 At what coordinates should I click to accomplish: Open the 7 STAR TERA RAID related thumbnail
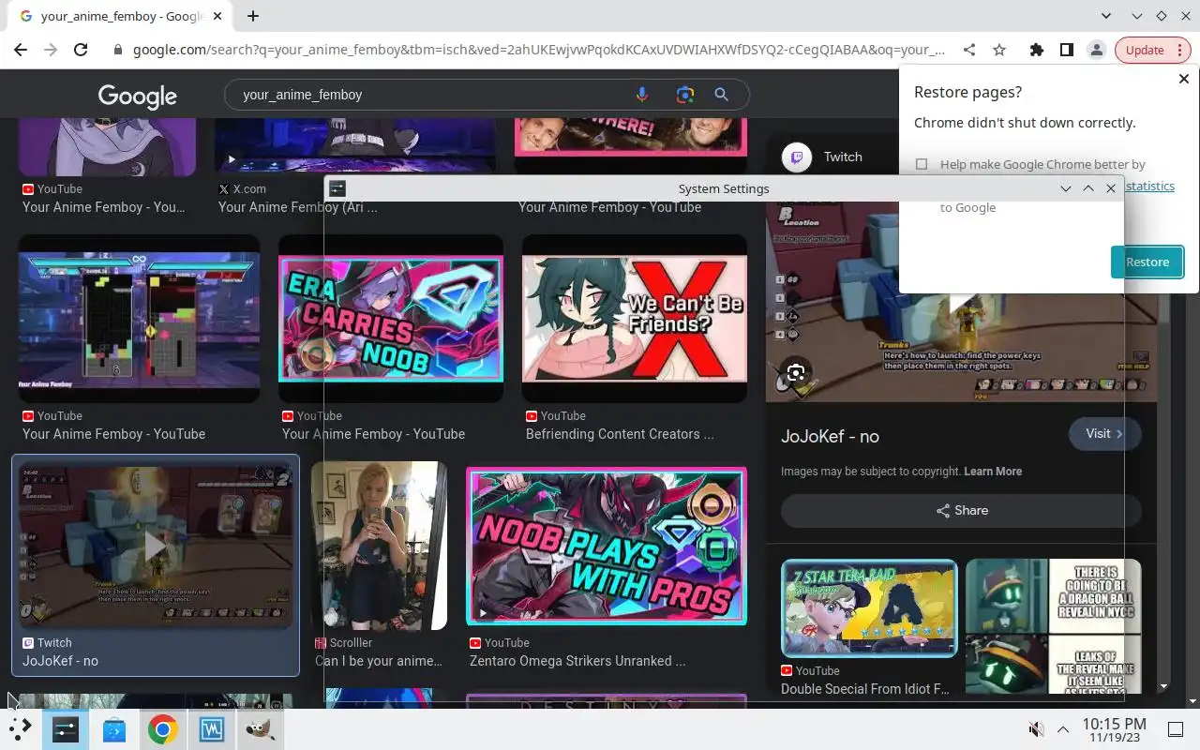(869, 608)
